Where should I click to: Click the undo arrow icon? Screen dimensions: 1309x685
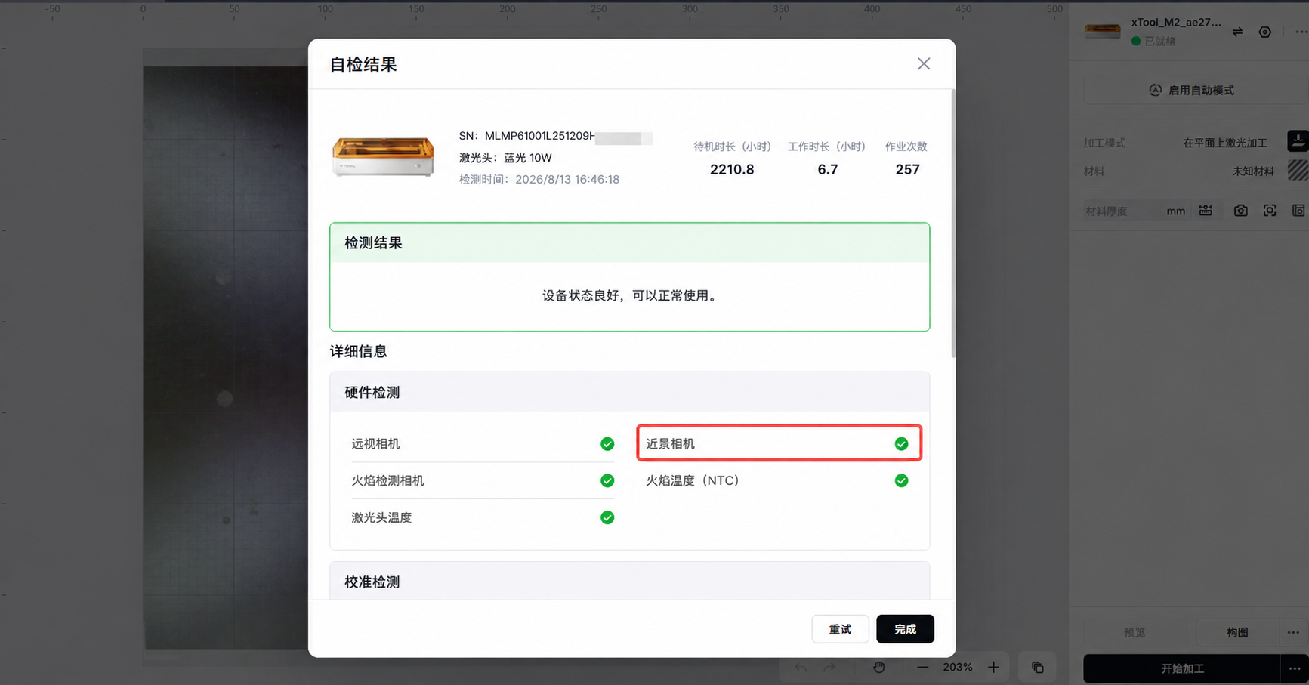(x=801, y=668)
